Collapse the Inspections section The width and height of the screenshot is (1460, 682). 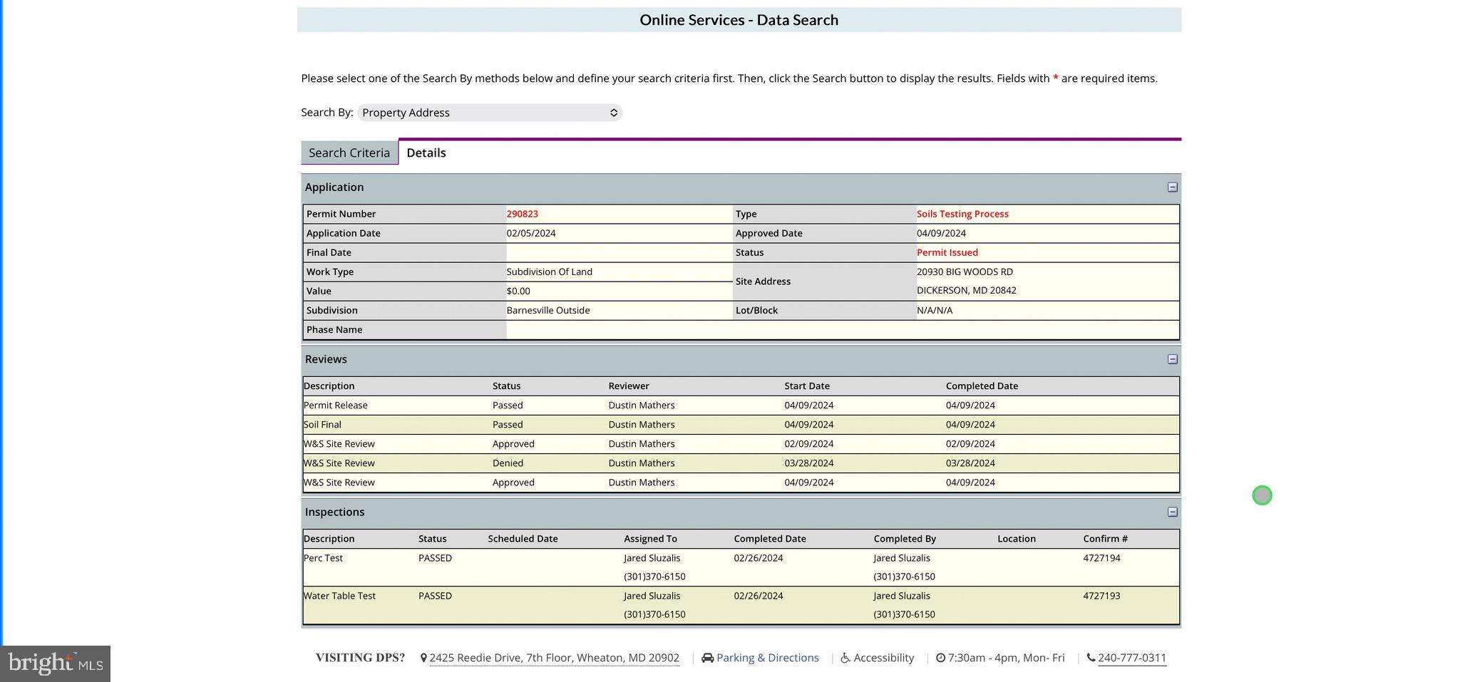(1172, 512)
